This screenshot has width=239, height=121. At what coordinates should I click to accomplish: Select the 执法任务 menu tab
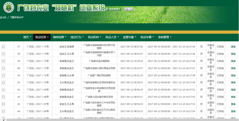pyautogui.click(x=42, y=37)
